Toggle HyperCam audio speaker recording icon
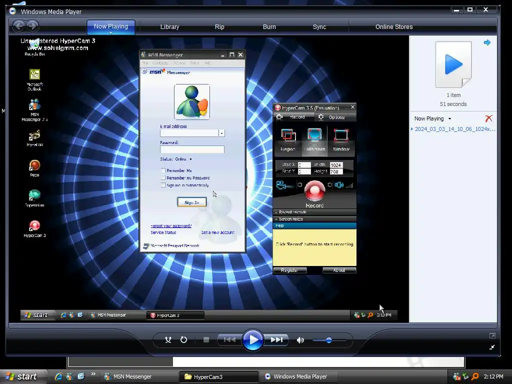512x384 pixels. pos(338,185)
